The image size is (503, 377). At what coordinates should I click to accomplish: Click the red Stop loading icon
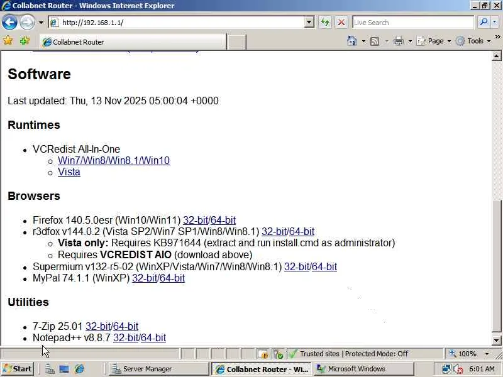click(341, 23)
